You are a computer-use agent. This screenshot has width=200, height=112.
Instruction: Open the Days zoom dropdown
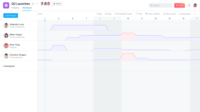coord(108,14)
